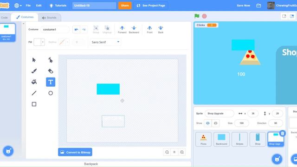
Task: Click the sprite Direction field
Action: click(276, 123)
